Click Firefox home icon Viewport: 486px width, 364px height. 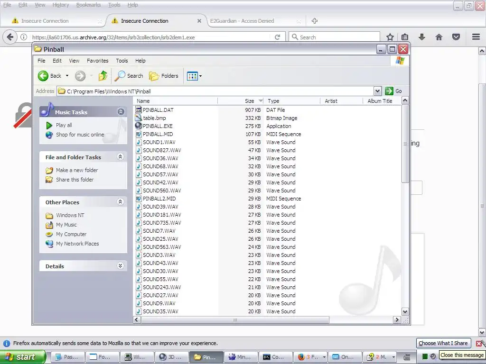(x=439, y=37)
